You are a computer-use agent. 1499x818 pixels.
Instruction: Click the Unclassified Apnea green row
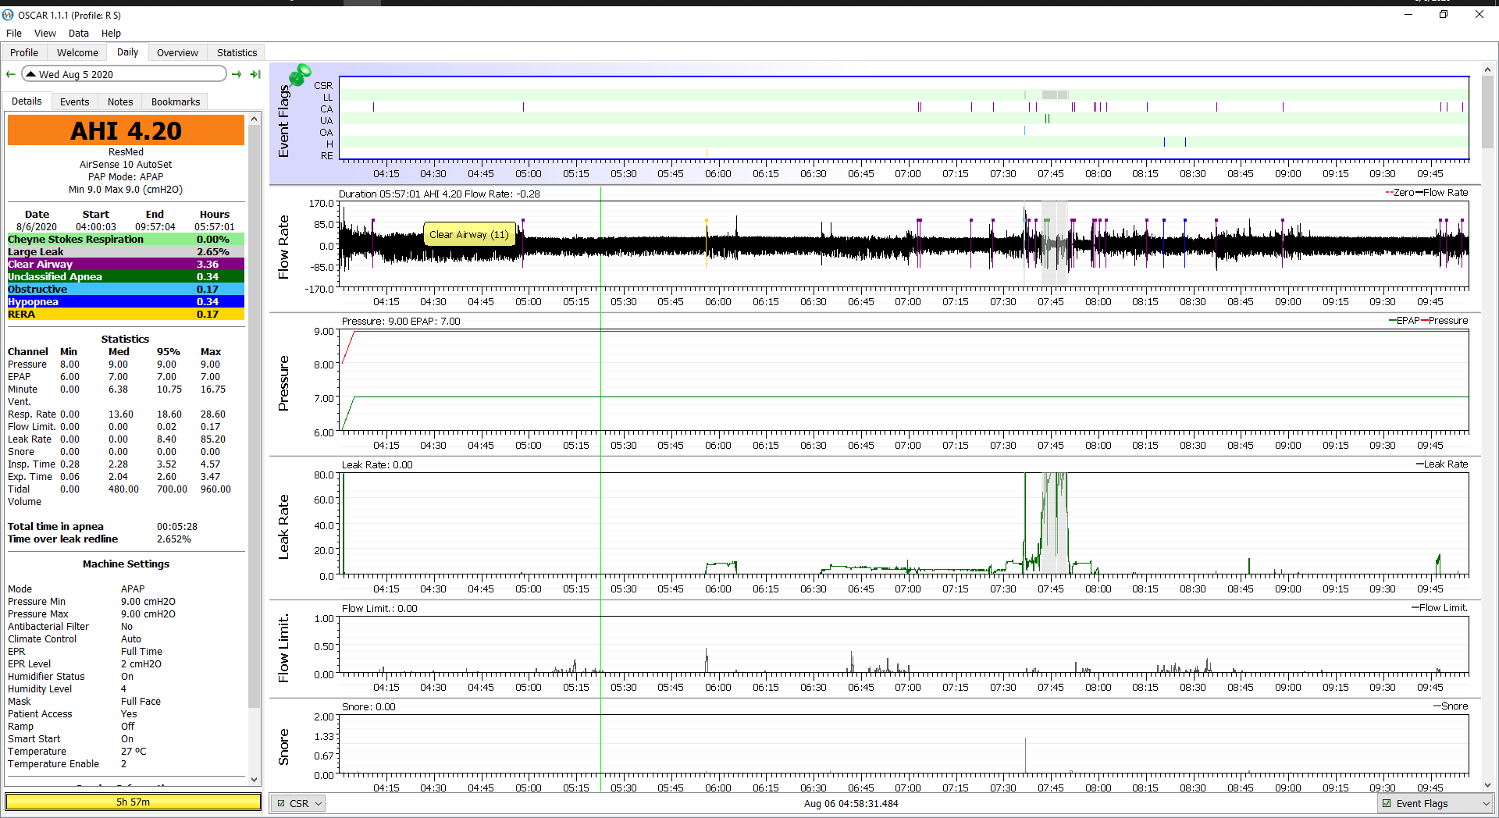coord(126,277)
